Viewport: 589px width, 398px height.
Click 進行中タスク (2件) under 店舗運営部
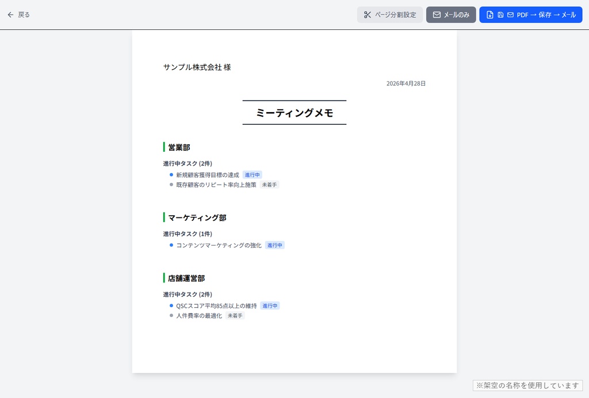188,294
